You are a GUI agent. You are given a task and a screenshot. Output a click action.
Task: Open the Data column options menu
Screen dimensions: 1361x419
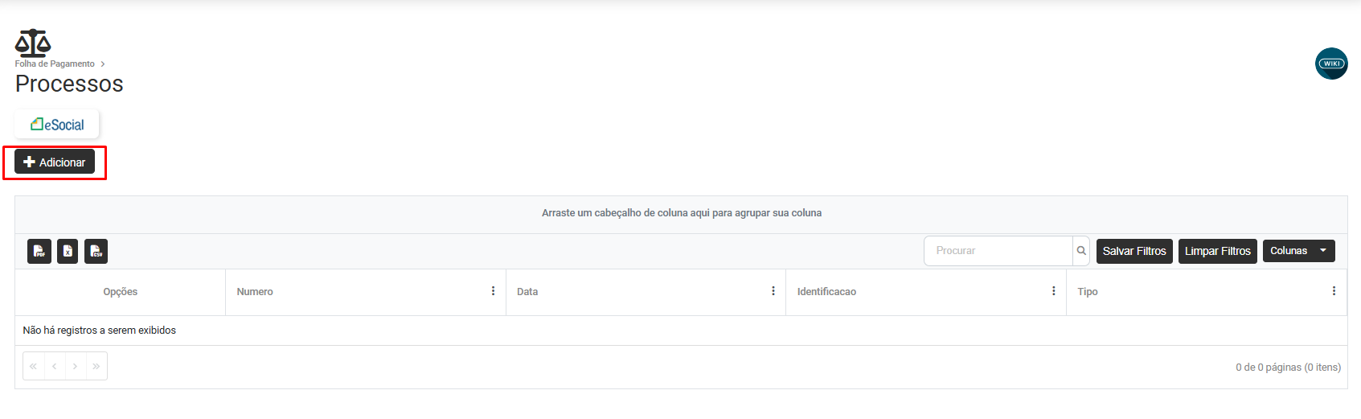pos(773,291)
